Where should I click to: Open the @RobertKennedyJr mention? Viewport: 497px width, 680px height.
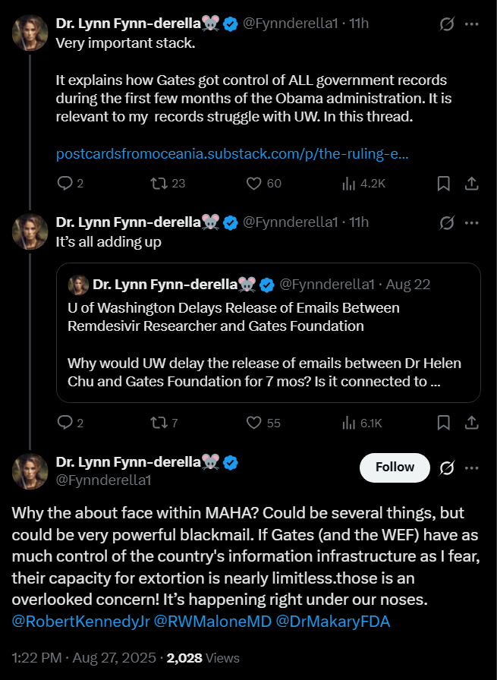pos(80,621)
